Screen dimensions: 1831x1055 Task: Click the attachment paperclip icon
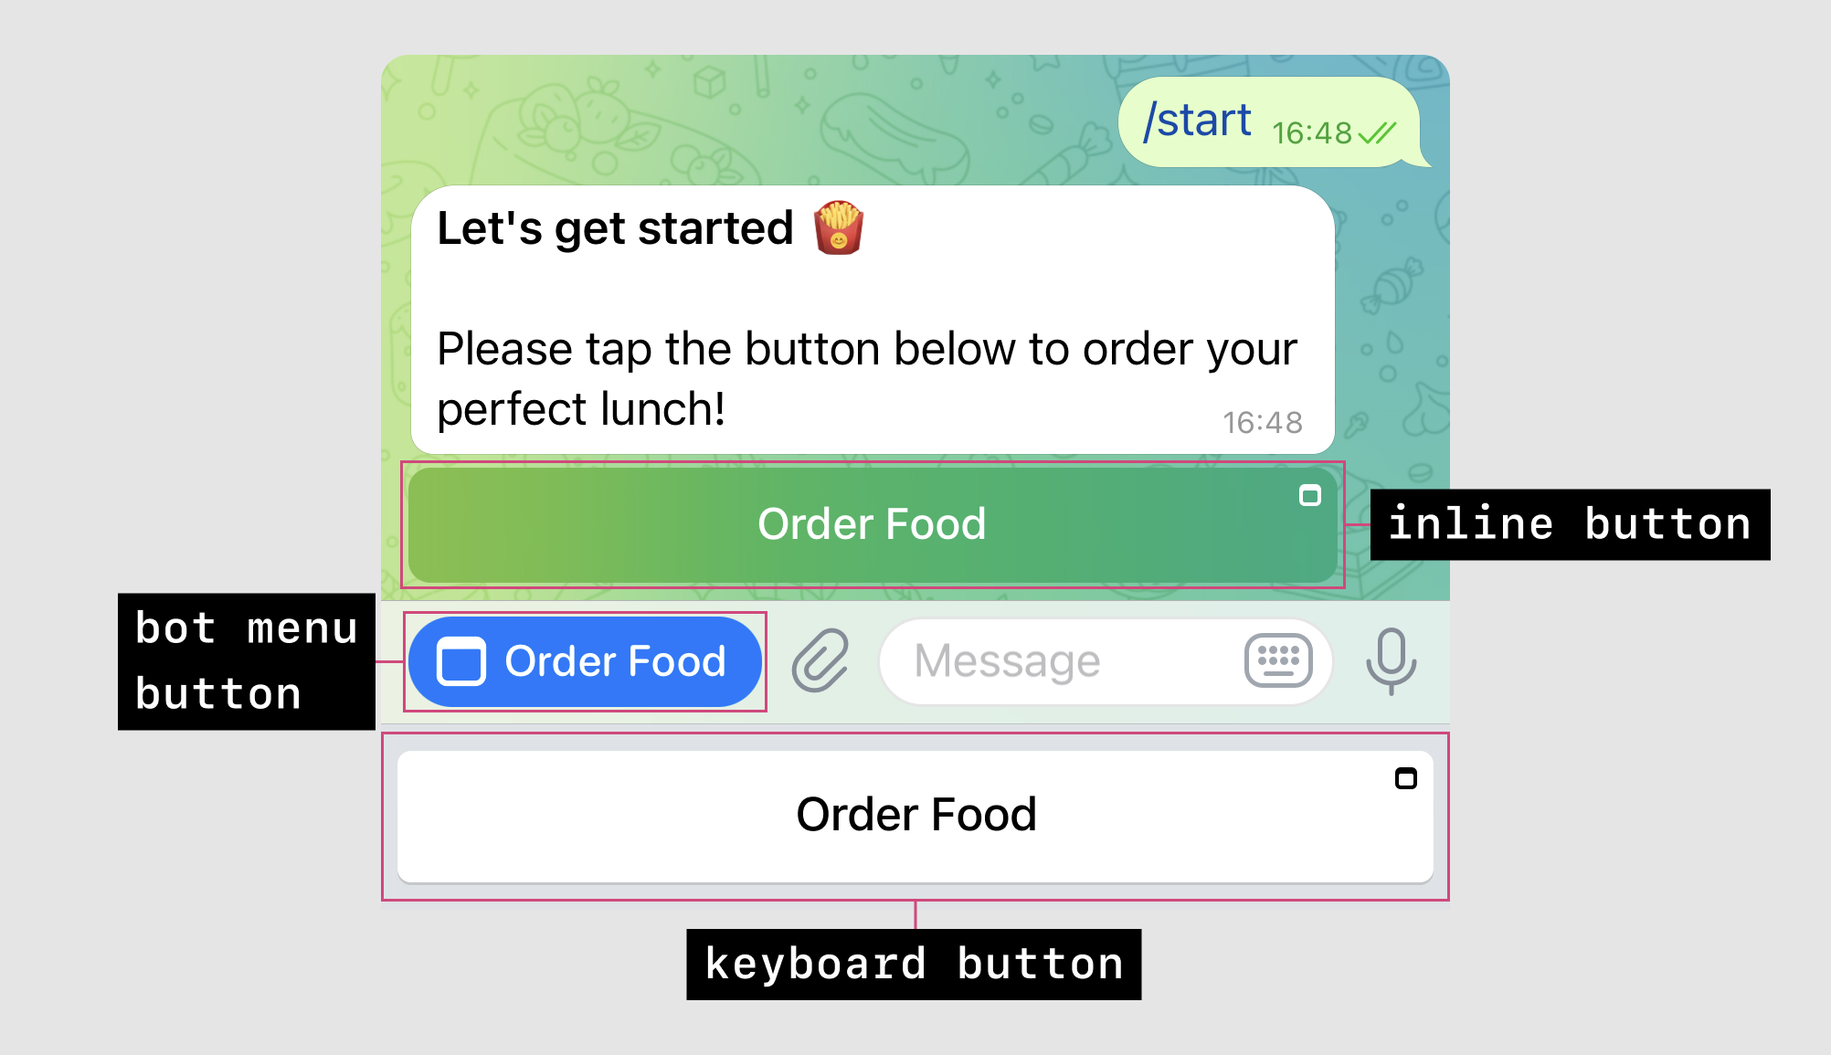tap(819, 662)
